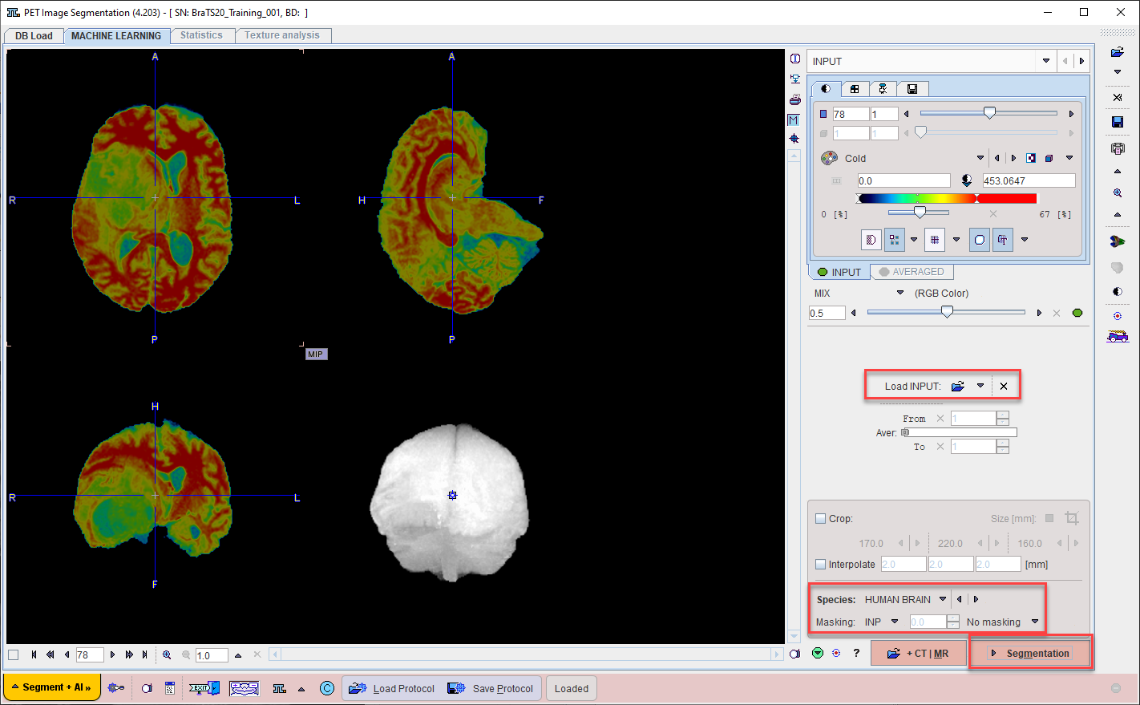The image size is (1140, 705).
Task: Open the image tools panel tab
Action: pyautogui.click(x=883, y=89)
